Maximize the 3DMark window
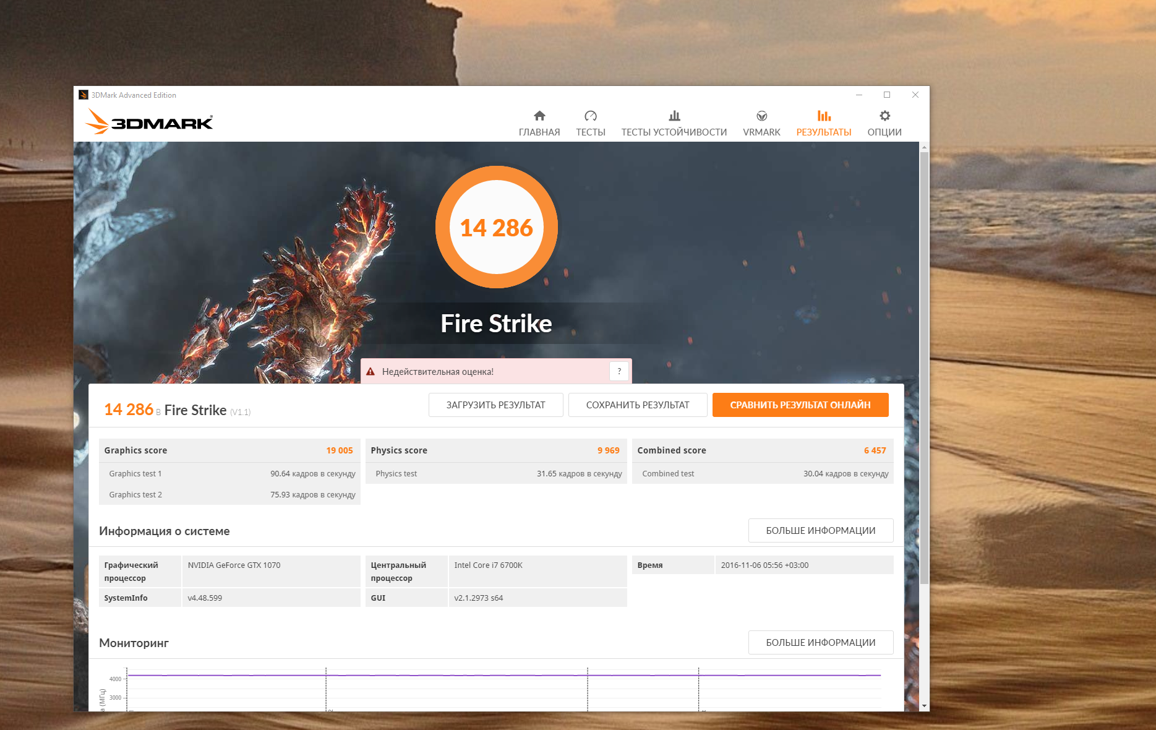 [887, 95]
